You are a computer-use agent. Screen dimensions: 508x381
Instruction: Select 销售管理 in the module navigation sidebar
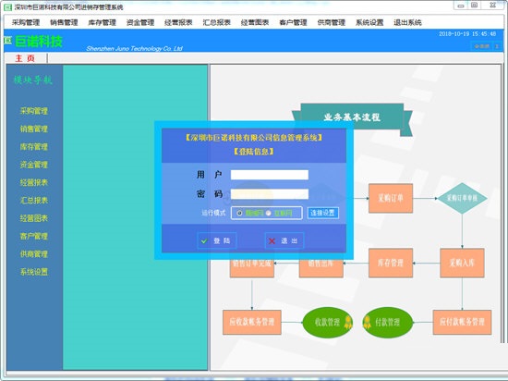click(x=34, y=129)
